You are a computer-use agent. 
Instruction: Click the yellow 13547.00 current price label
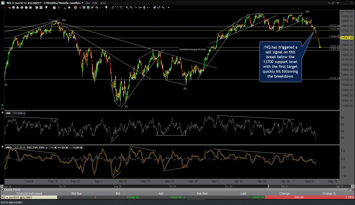347,38
